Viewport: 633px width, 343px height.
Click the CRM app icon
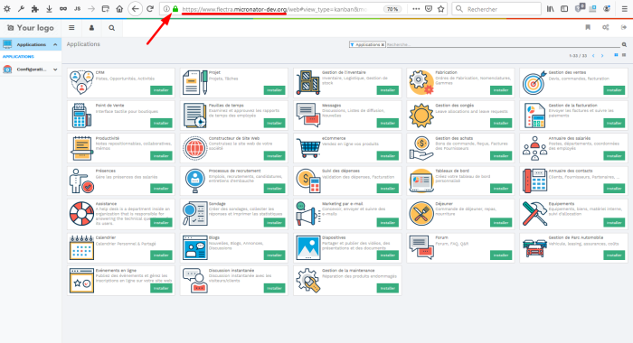click(81, 82)
